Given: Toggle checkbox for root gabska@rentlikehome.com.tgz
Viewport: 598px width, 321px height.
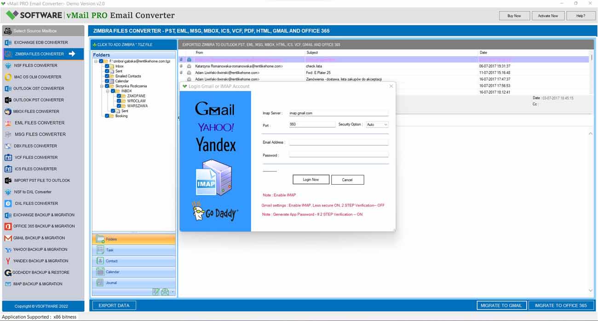Looking at the screenshot, I should tap(101, 61).
